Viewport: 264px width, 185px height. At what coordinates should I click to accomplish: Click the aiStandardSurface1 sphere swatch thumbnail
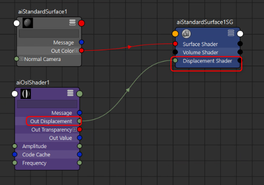coord(28,23)
